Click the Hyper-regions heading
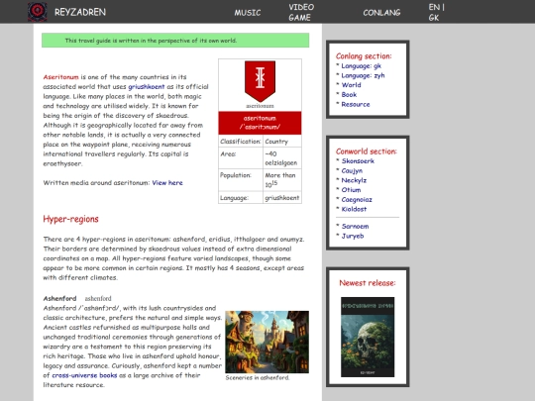 pos(70,219)
